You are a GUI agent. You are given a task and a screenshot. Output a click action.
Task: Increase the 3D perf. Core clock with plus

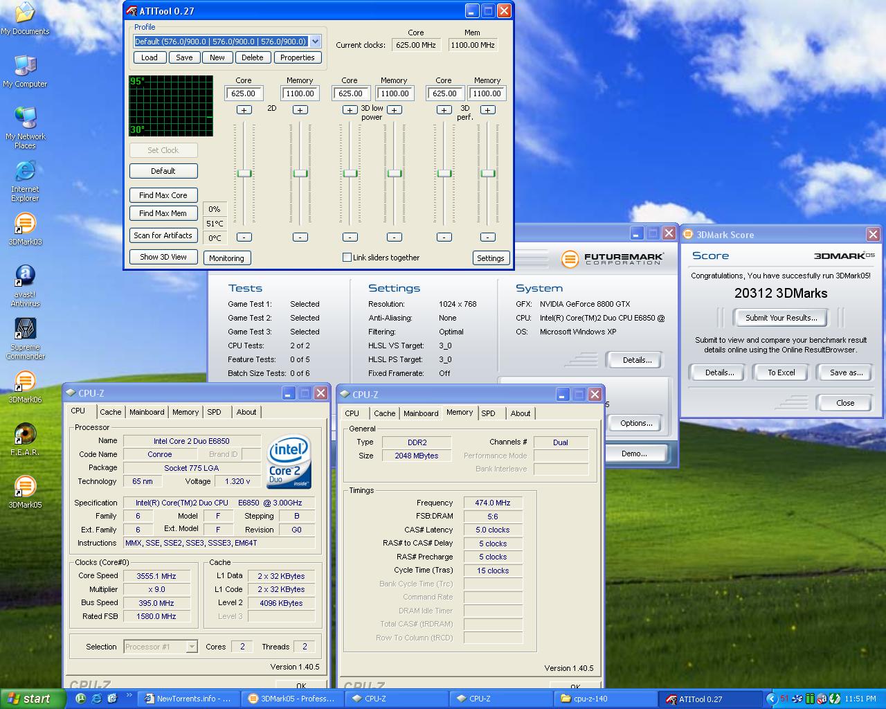coord(444,109)
